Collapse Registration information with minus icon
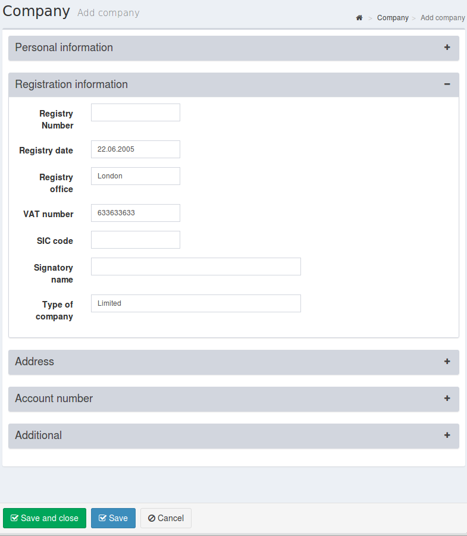 447,84
